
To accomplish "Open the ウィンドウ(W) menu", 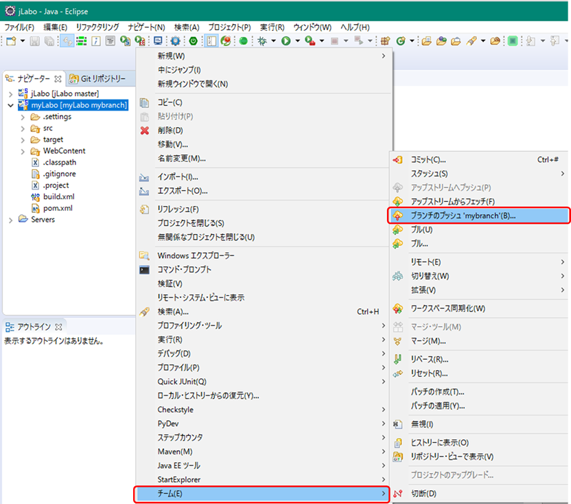I will [312, 27].
